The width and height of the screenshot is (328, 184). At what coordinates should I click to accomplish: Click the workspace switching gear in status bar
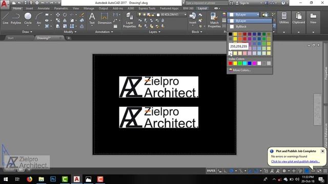[x=284, y=171]
